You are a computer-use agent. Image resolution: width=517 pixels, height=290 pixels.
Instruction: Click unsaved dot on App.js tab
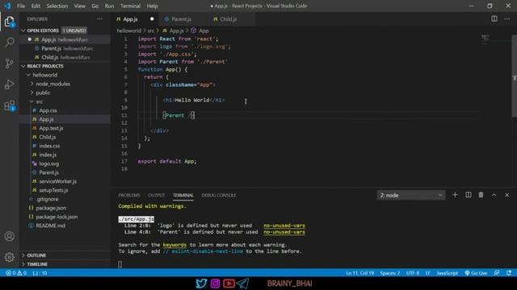click(152, 19)
